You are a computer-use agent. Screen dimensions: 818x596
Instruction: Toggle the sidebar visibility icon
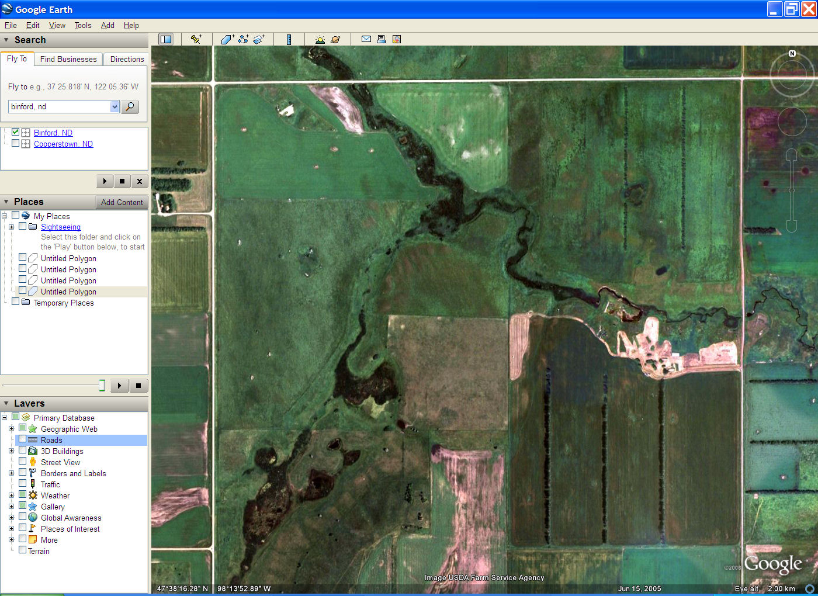point(166,39)
